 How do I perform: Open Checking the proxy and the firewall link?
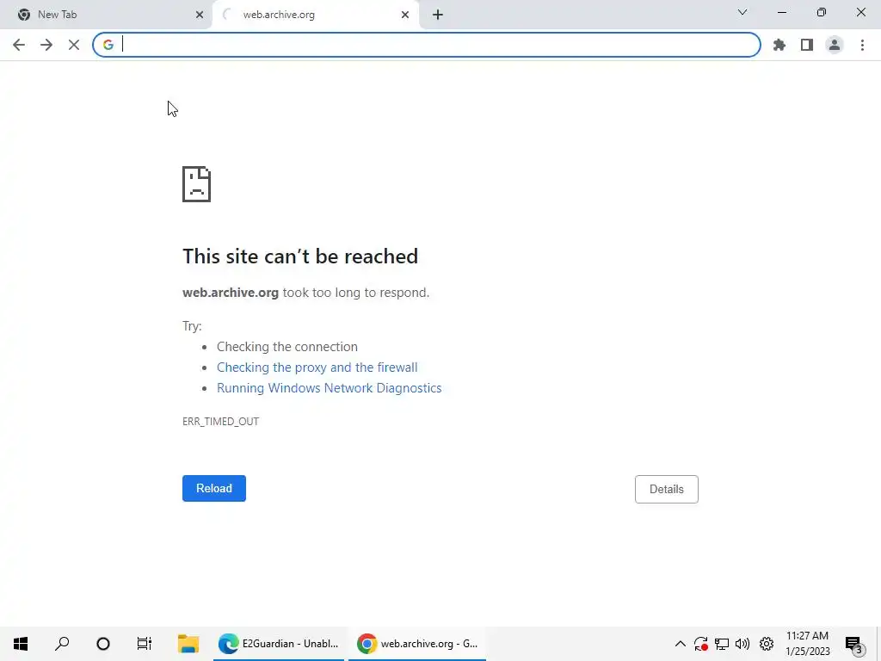(317, 367)
